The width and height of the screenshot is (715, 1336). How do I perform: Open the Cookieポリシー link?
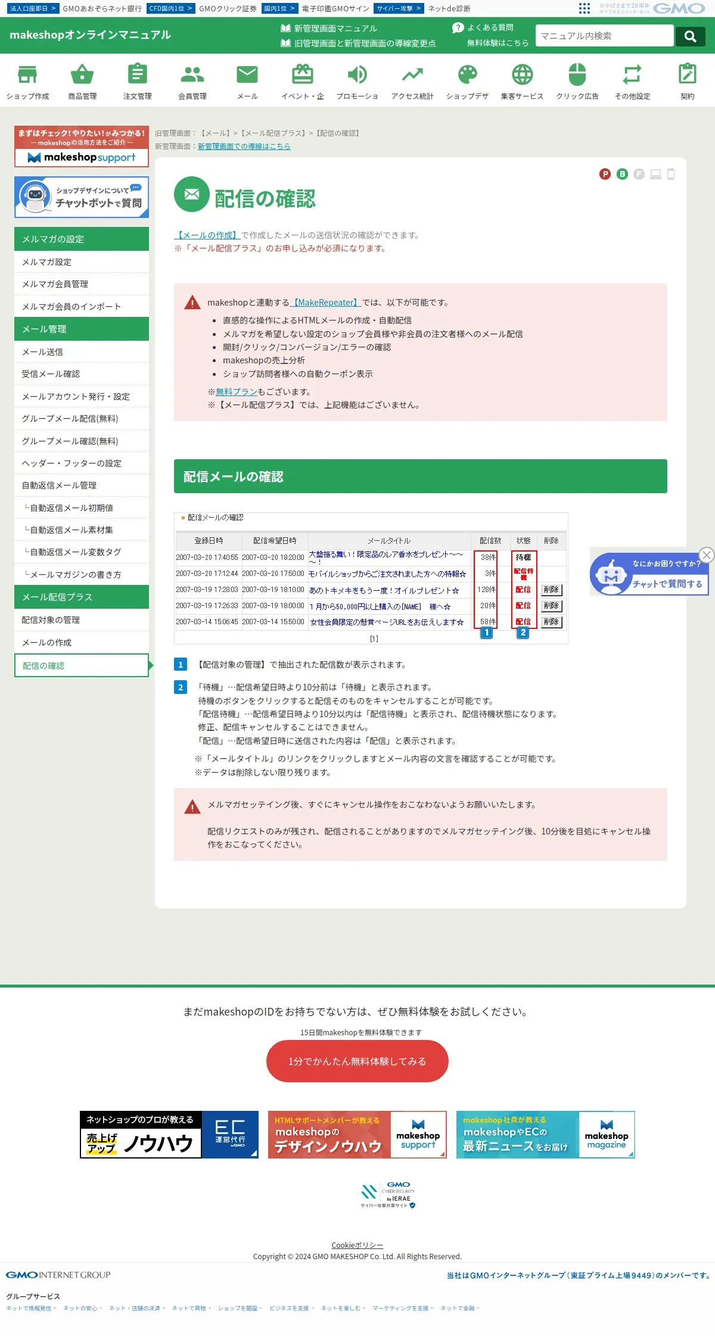coord(357,1245)
